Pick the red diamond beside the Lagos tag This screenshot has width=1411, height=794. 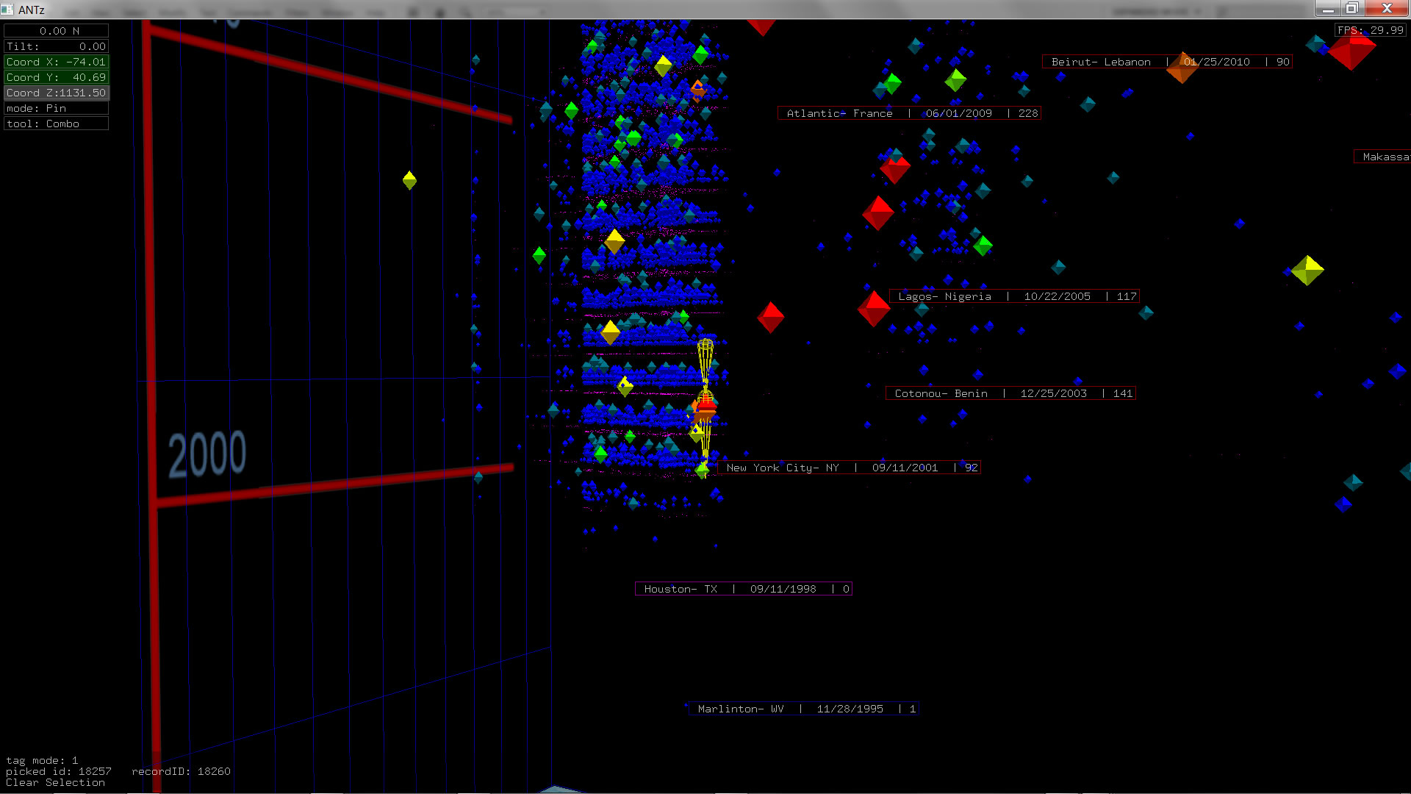[x=874, y=308]
